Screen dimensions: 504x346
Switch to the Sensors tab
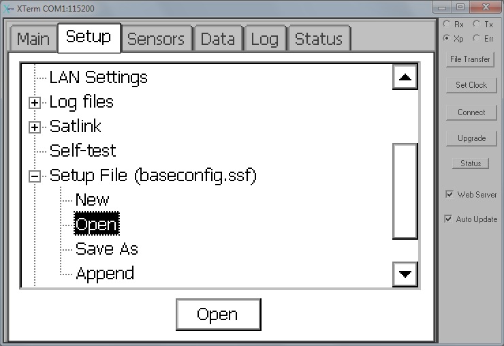(156, 39)
